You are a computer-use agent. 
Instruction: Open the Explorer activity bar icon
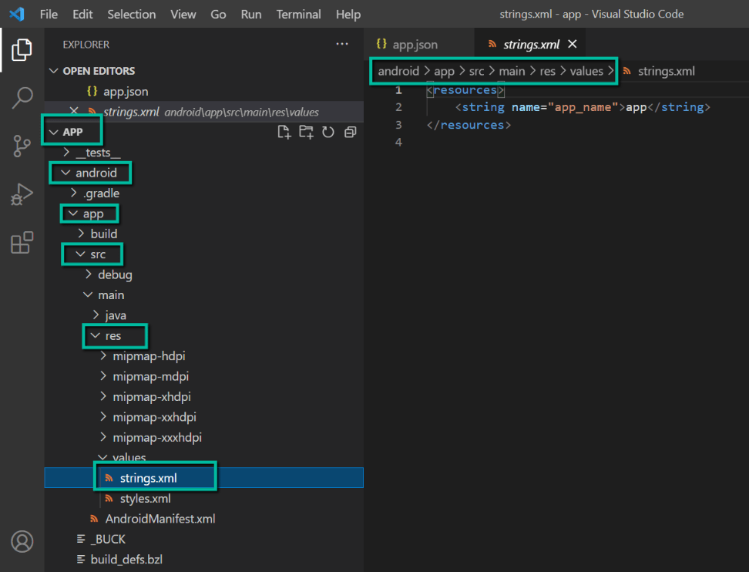click(x=22, y=49)
